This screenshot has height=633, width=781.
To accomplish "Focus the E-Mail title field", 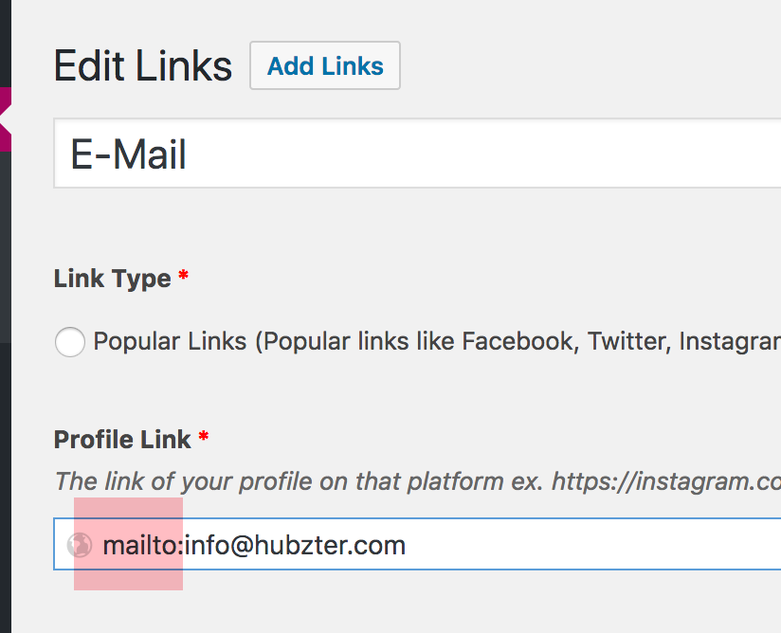I will (417, 154).
